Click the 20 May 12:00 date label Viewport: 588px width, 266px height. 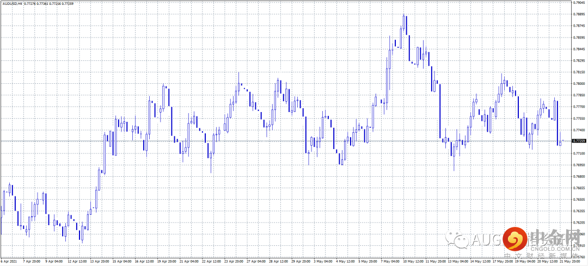[548, 261]
